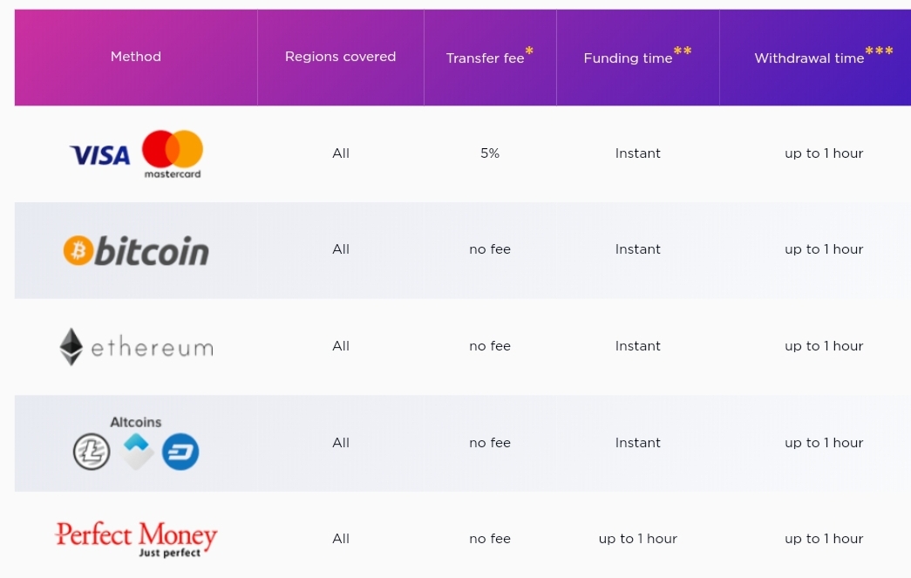This screenshot has width=911, height=578.
Task: Click the Visa logo
Action: tap(100, 155)
